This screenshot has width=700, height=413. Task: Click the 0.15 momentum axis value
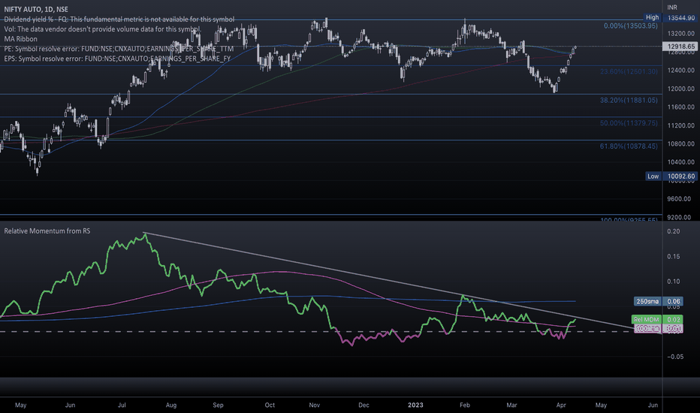click(x=673, y=256)
